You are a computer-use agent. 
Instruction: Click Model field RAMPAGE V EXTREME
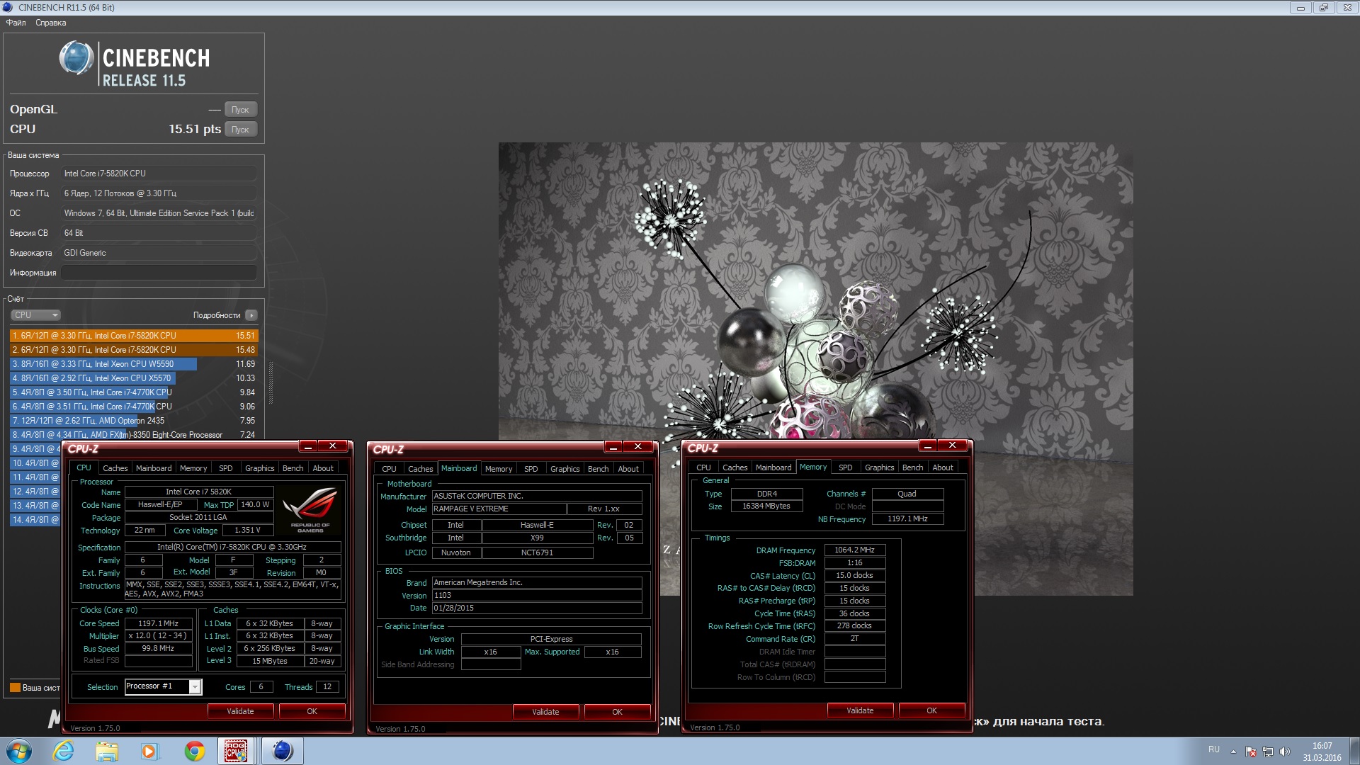pos(499,509)
